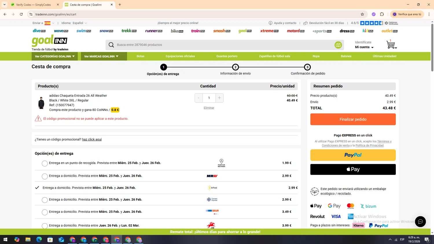This screenshot has height=244, width=434.
Task: Open browser tab search dropdown
Action: coord(4,5)
